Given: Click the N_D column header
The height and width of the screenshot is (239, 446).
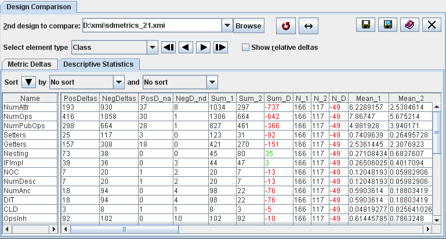Looking at the screenshot, I should (x=339, y=98).
